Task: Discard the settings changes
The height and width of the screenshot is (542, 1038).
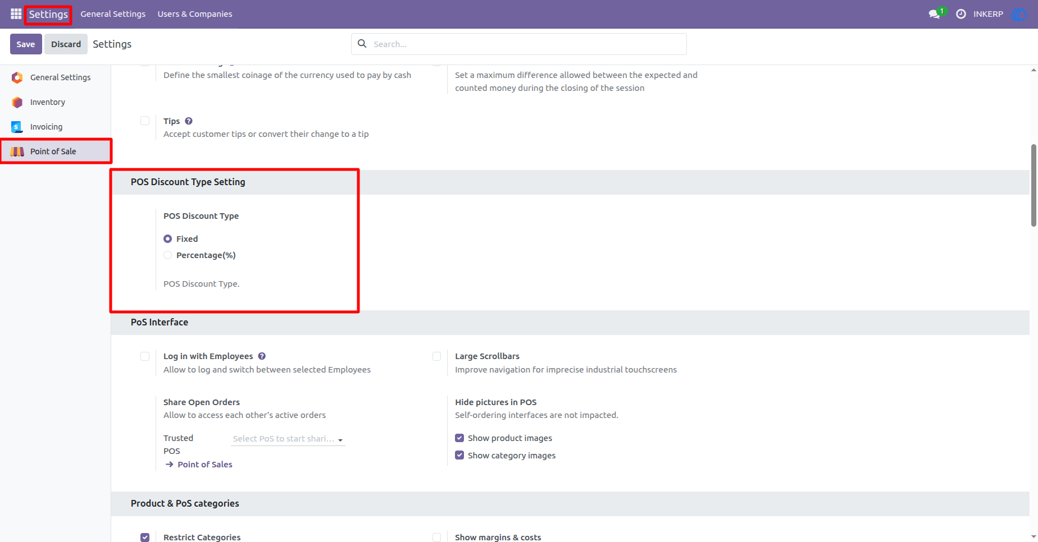Action: coord(66,44)
